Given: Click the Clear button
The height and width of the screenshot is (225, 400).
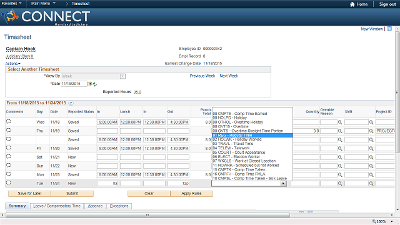Looking at the screenshot, I should point(149,194).
